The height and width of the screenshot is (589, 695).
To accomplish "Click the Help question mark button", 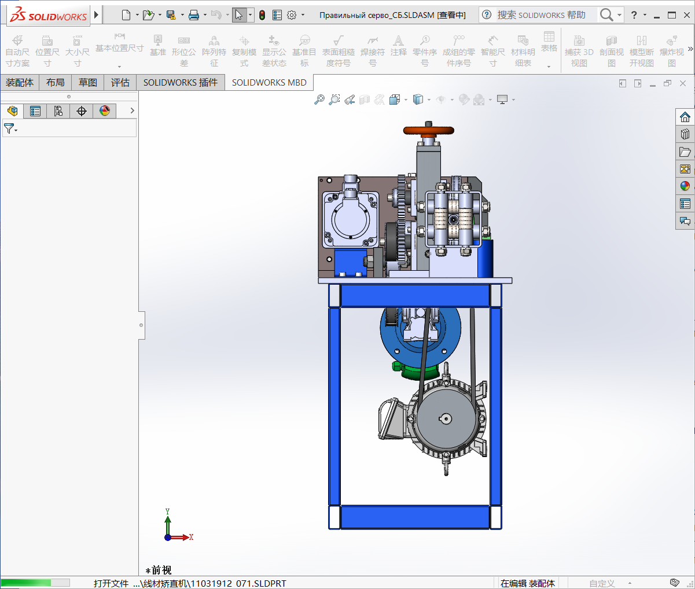I will click(634, 15).
